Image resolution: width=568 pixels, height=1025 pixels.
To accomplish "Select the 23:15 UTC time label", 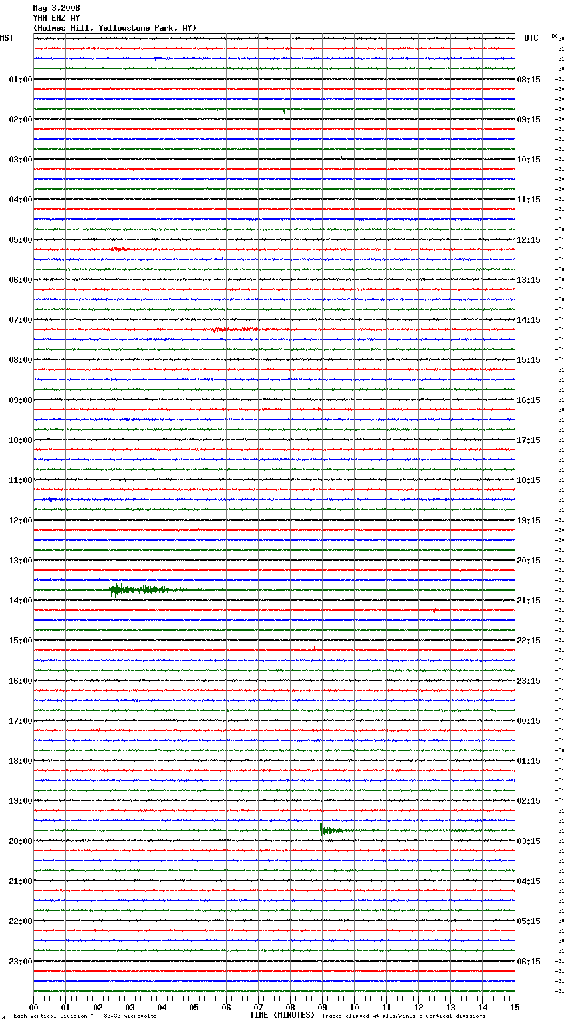I will [x=529, y=681].
